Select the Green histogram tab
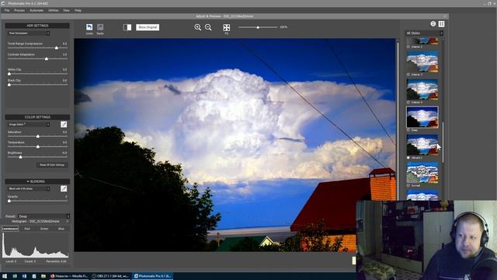This screenshot has height=280, width=497. (44, 229)
